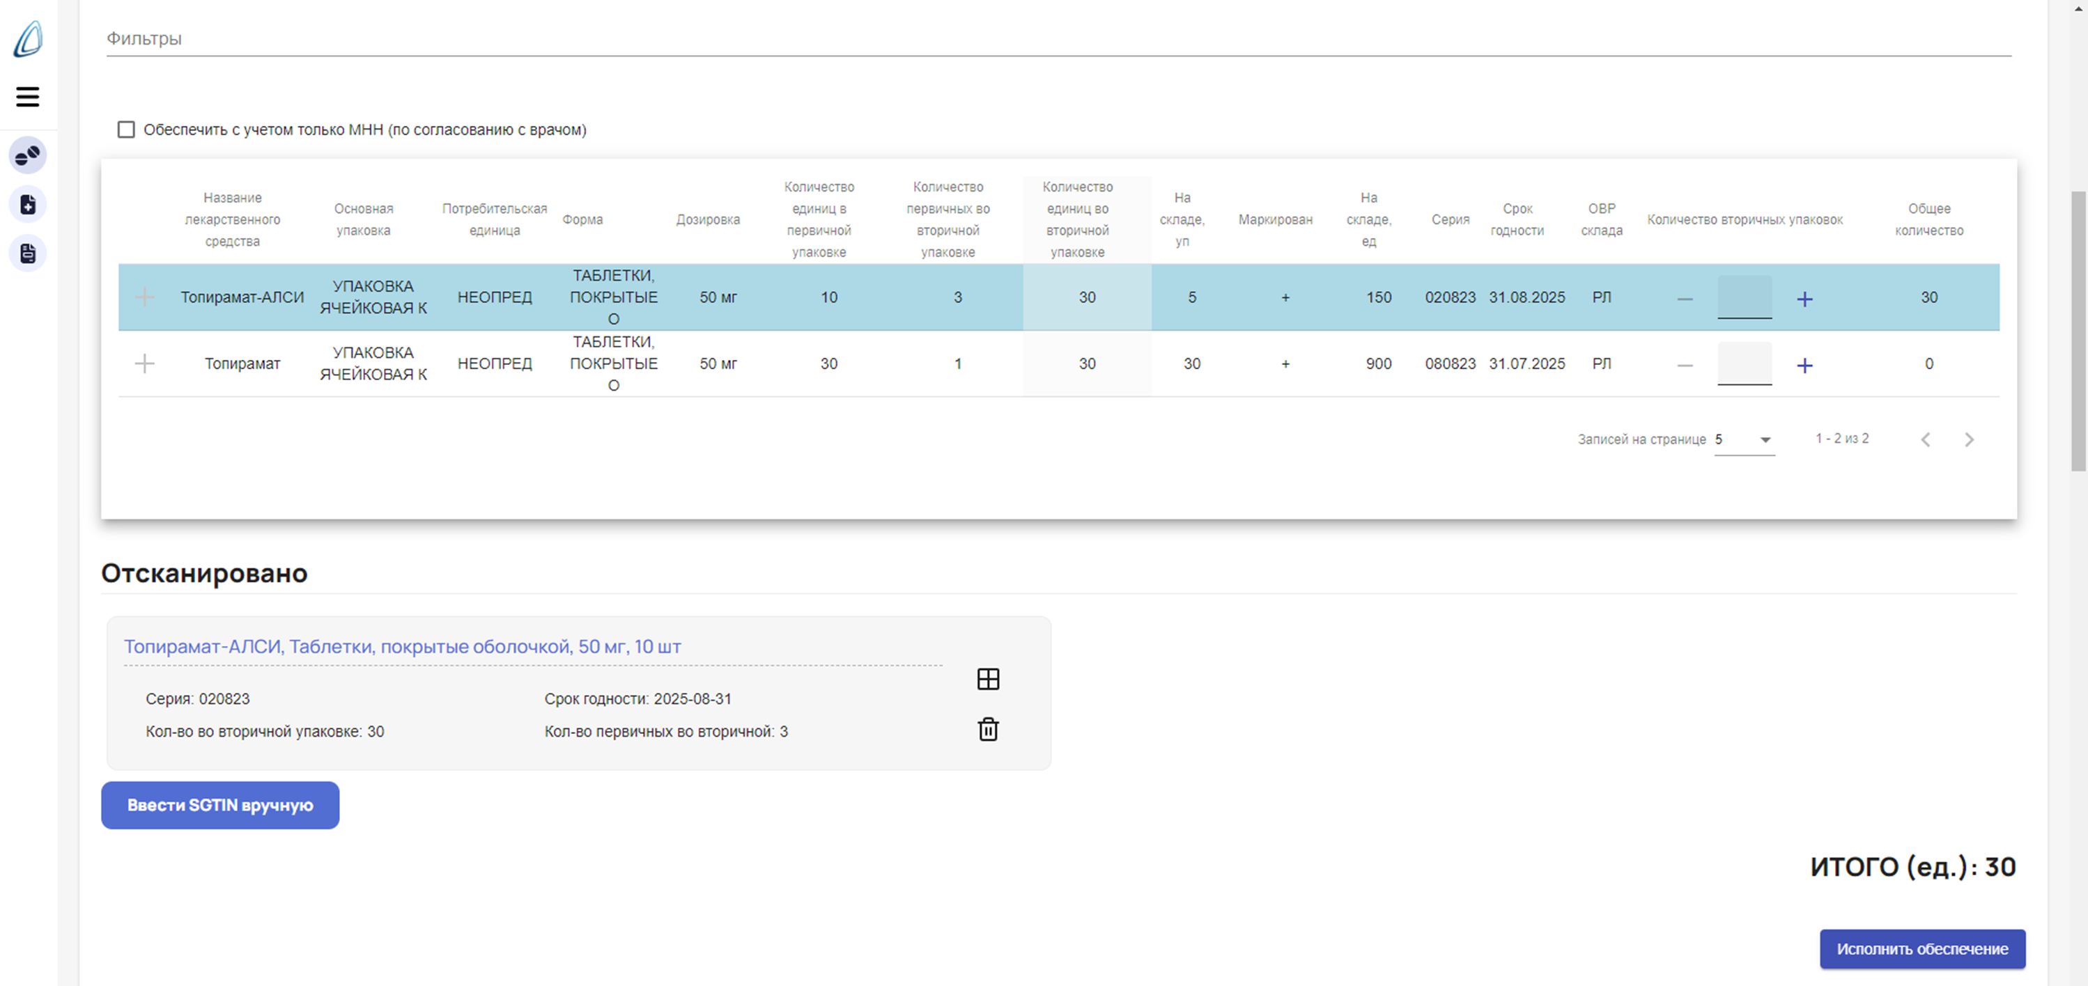Click 'Ввести SGTIN вручную' button
This screenshot has height=986, width=2088.
pos(220,806)
